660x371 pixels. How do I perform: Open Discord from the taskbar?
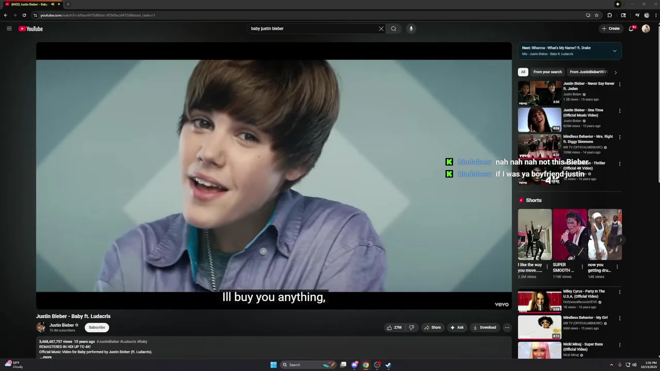point(355,365)
